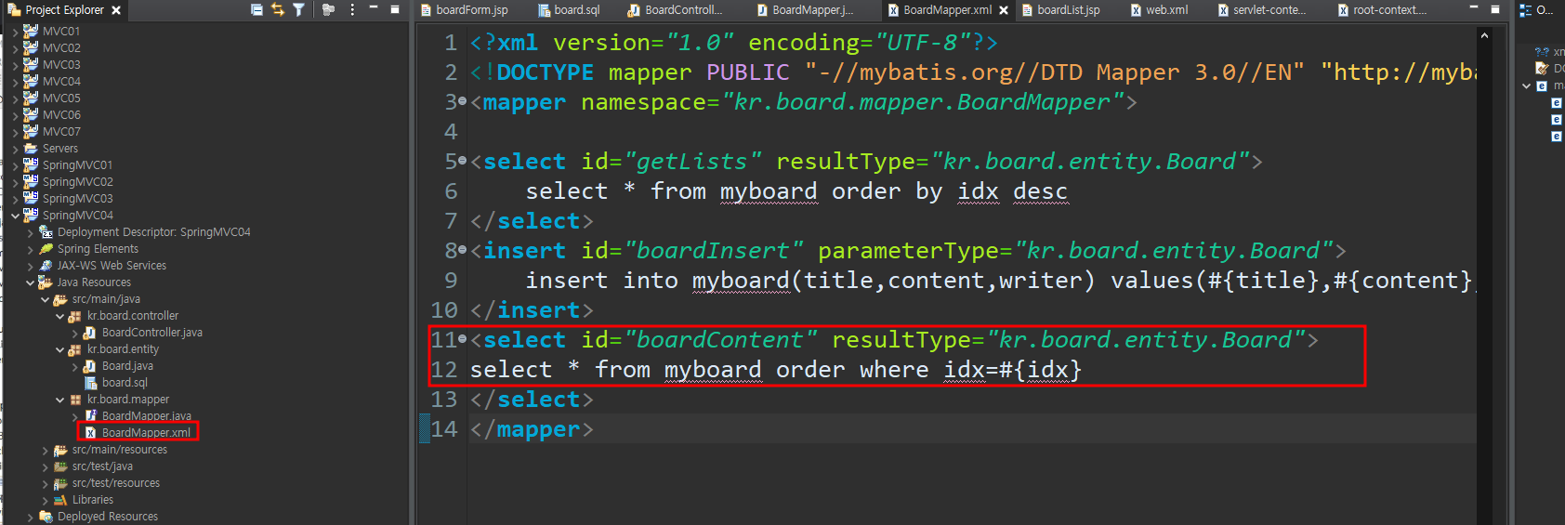Viewport: 1565px width, 525px height.
Task: Click the src/test/java folder icon
Action: (60, 466)
